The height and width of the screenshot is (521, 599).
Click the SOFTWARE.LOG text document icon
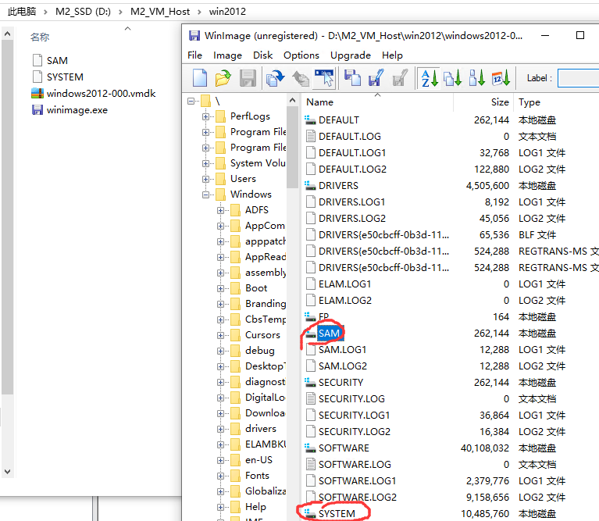pos(311,465)
